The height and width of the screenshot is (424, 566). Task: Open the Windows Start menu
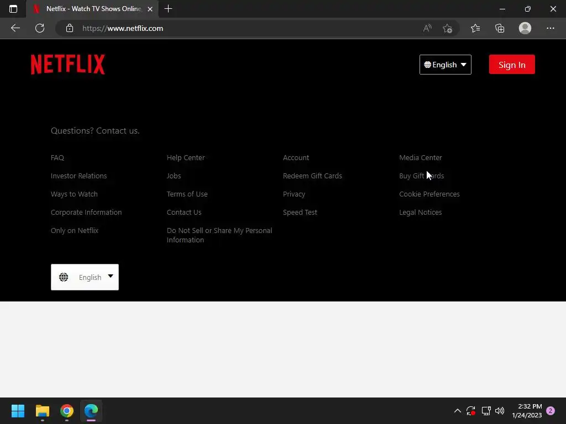point(18,411)
